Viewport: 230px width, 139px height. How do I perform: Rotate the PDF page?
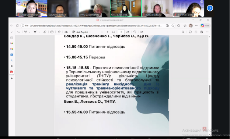click(x=135, y=32)
